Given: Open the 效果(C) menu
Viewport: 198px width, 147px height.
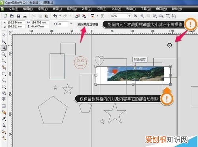Looking at the screenshot, I should 86,9.
